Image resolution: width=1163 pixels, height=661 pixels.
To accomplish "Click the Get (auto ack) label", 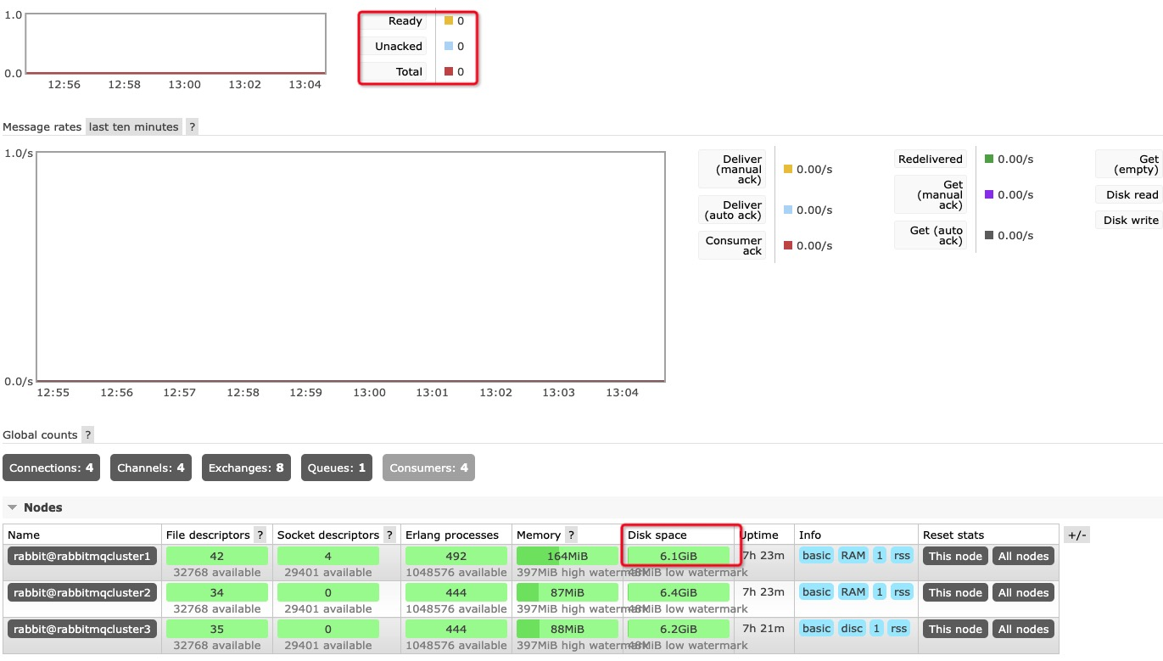I will (x=931, y=235).
